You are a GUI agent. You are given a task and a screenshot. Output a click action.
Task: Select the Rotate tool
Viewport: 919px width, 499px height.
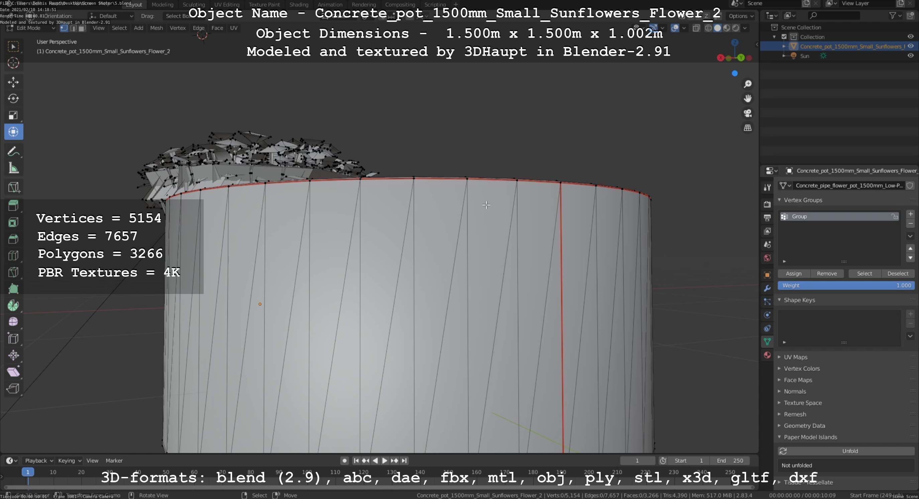[13, 98]
